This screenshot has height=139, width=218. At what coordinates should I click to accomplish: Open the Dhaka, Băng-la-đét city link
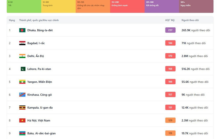click(x=40, y=30)
